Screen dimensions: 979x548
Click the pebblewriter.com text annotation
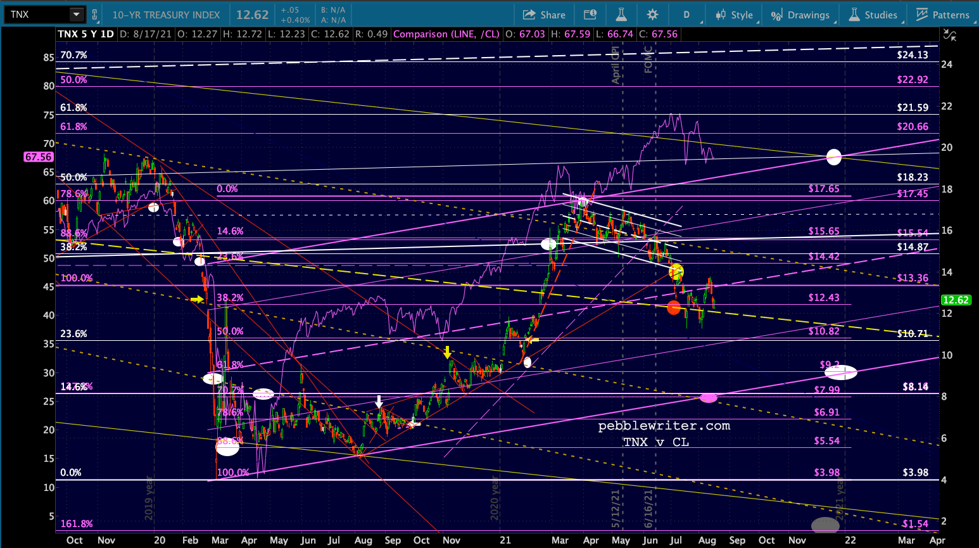point(664,426)
